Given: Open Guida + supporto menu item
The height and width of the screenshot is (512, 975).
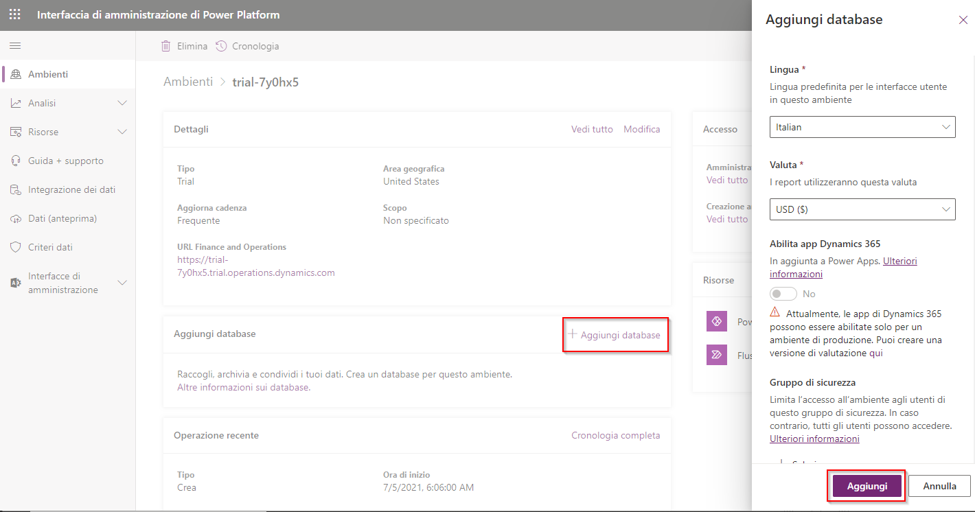Looking at the screenshot, I should [66, 161].
